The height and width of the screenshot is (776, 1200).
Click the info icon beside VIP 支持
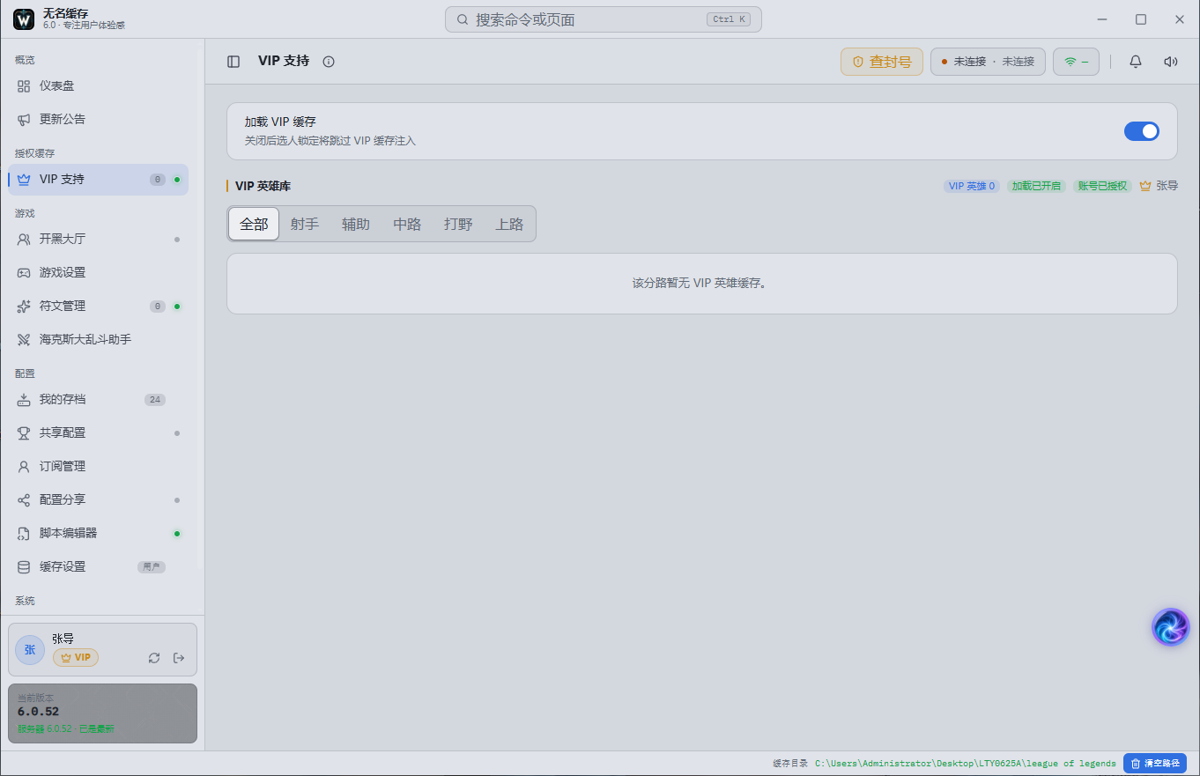point(329,62)
